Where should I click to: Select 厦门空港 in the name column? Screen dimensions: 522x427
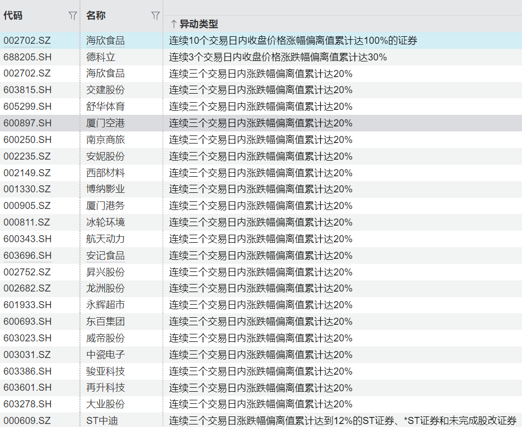[105, 123]
